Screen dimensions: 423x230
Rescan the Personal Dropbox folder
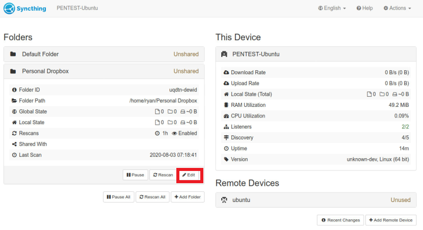(163, 175)
